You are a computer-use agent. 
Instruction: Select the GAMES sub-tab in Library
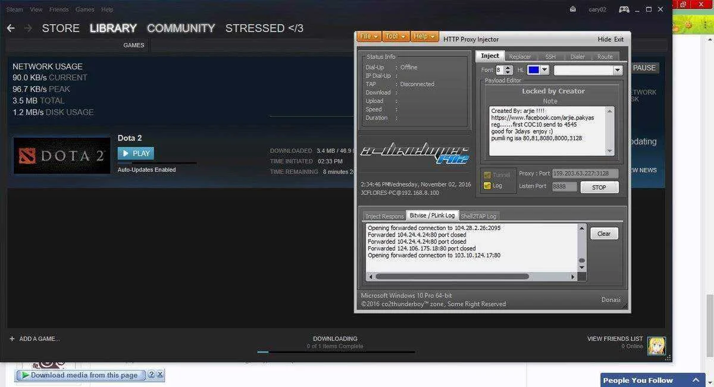tap(134, 45)
